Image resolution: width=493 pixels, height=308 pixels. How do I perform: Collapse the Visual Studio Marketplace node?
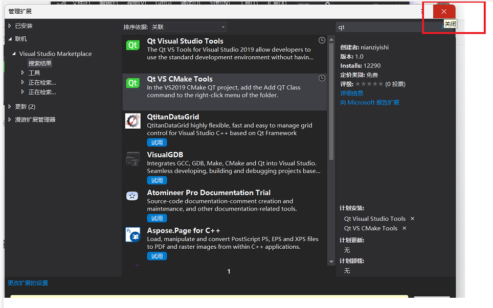point(14,54)
